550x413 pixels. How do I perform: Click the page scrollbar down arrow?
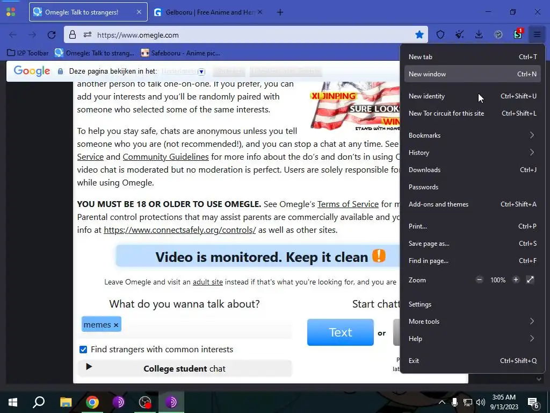coord(539,379)
